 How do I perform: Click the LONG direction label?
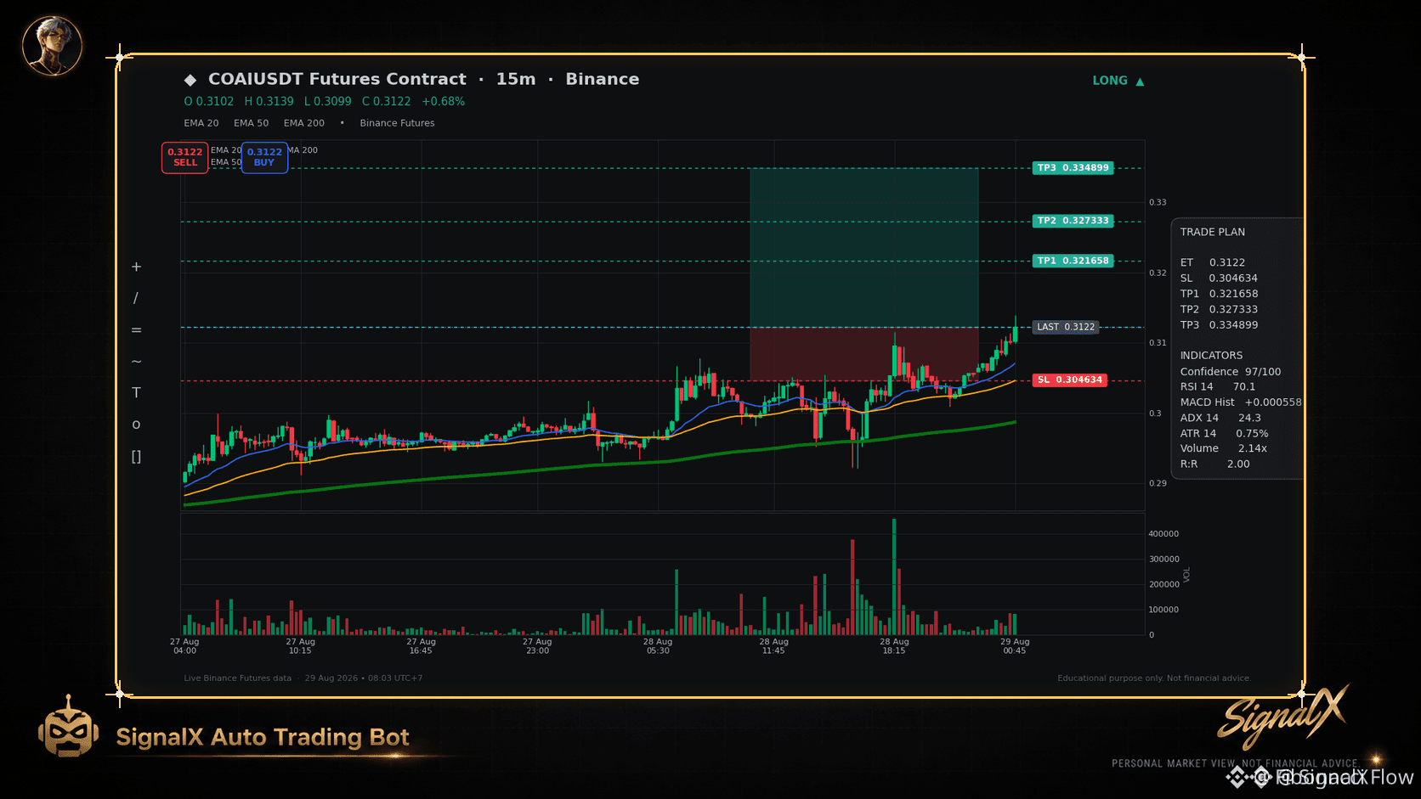[1110, 81]
